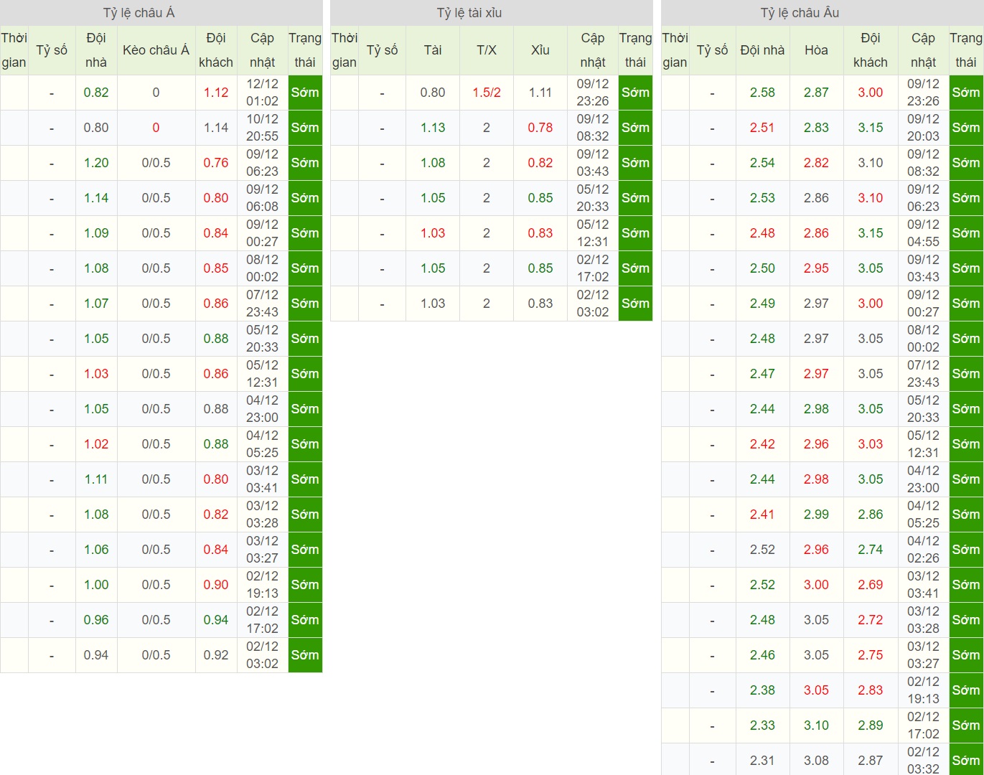Viewport: 984px width, 775px height.
Task: Click the 1.13 Tài odds value
Action: (433, 128)
